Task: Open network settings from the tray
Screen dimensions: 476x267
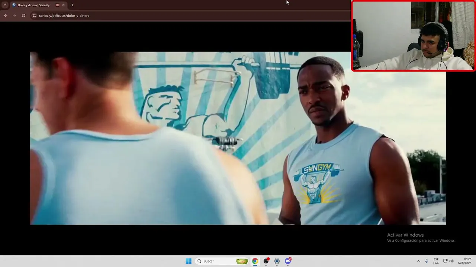Action: pos(446,261)
